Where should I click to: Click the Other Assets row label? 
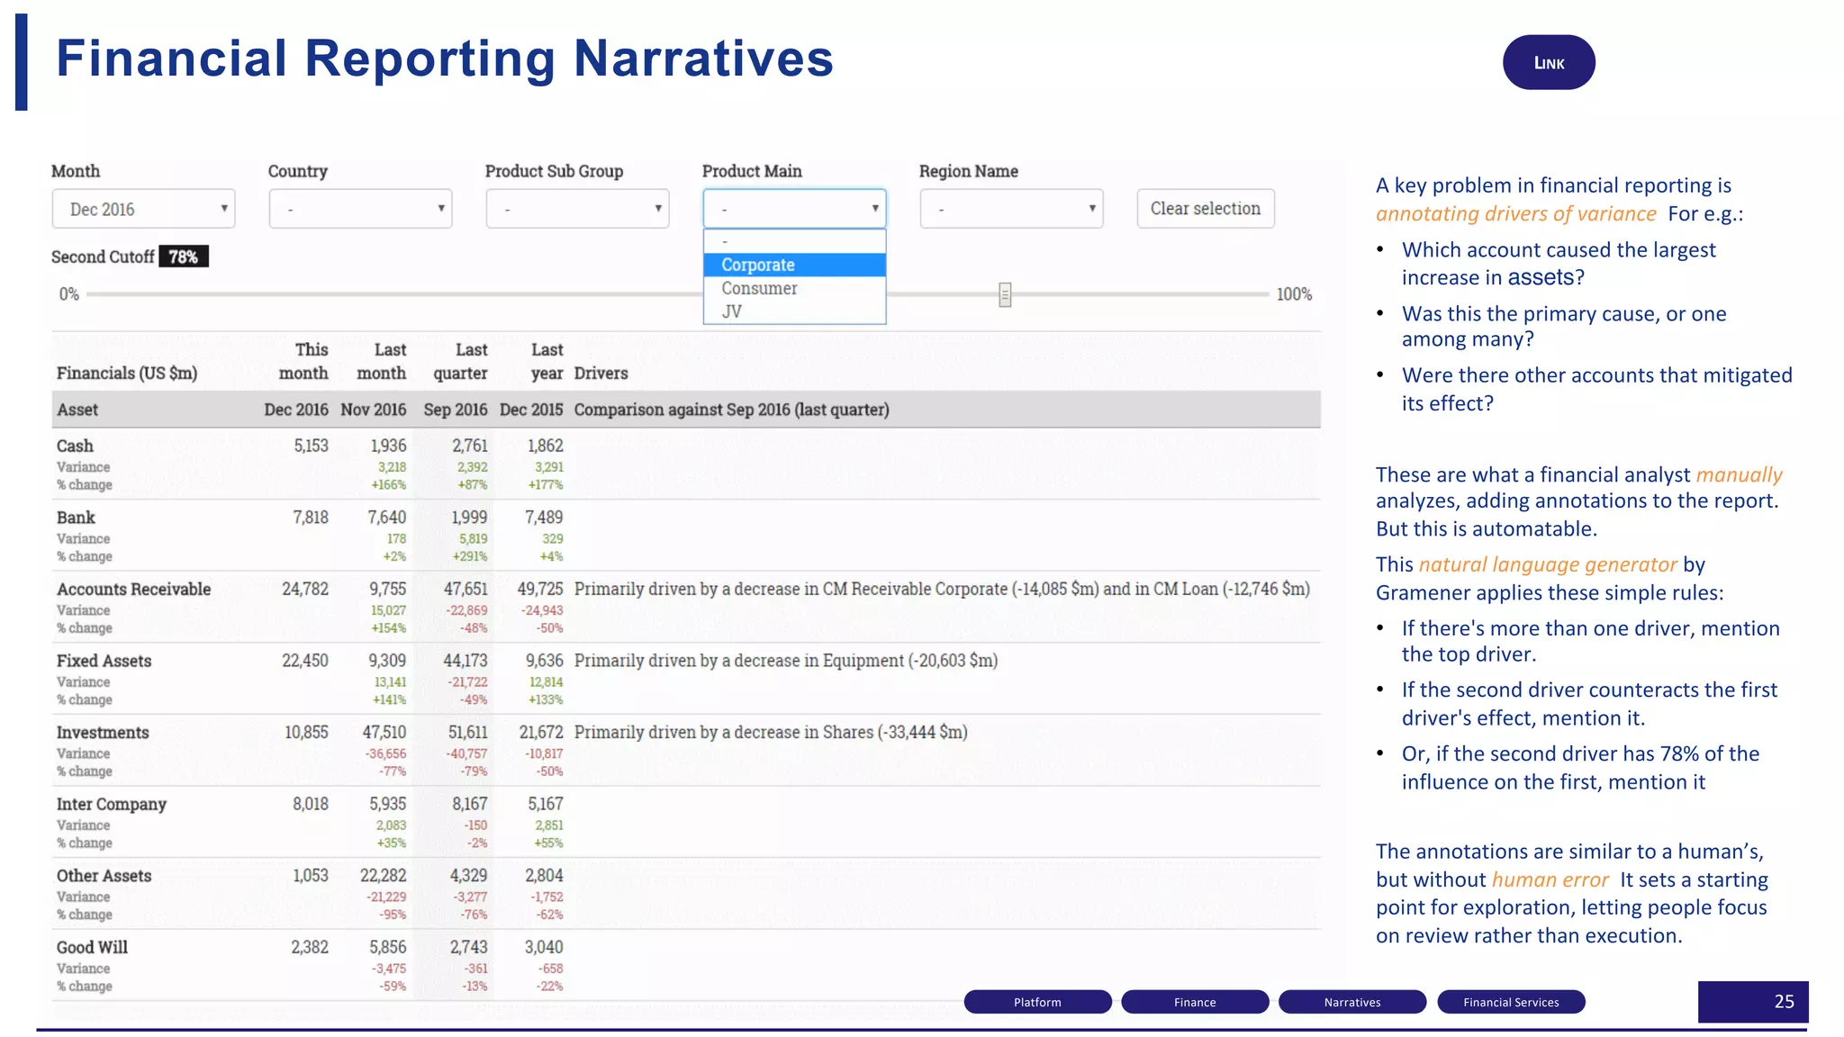pos(104,876)
